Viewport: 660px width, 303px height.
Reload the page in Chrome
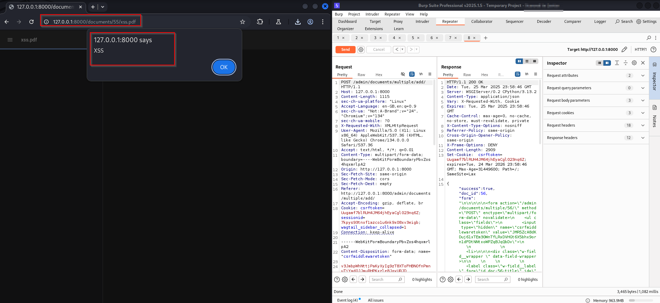tap(31, 22)
